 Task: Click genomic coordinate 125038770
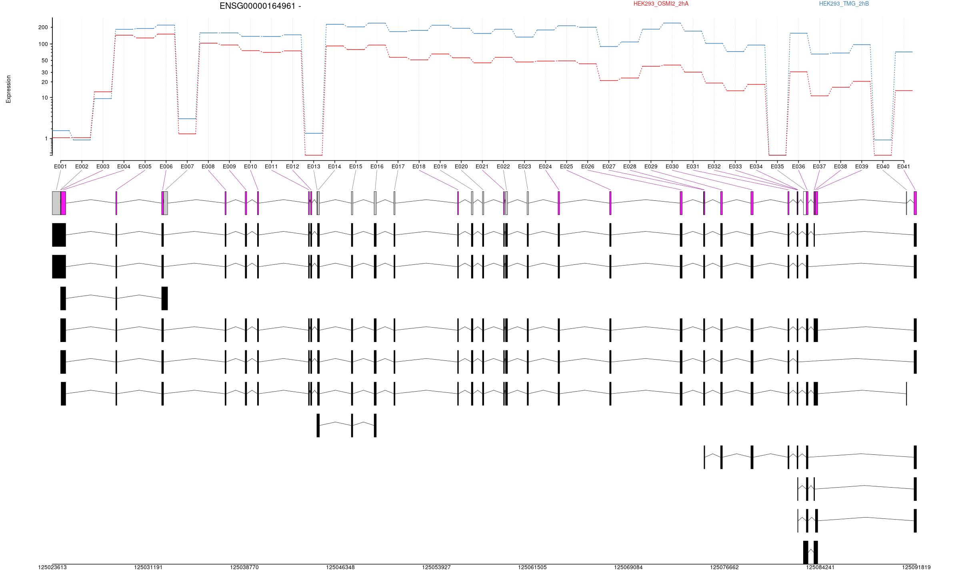pyautogui.click(x=244, y=568)
